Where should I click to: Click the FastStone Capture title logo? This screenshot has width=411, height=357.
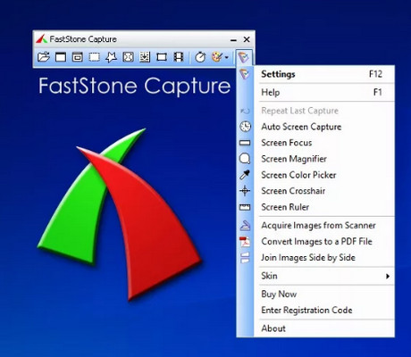(41, 39)
